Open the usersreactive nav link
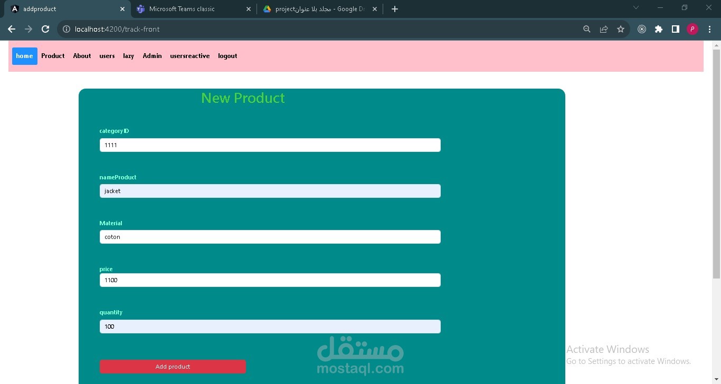The image size is (721, 384). click(x=190, y=56)
